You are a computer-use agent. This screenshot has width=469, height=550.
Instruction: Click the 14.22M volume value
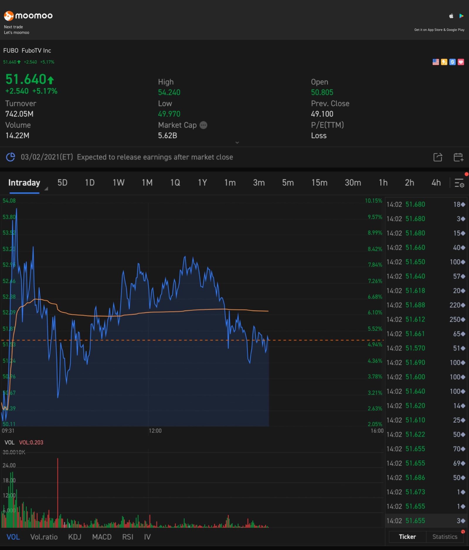(x=17, y=135)
